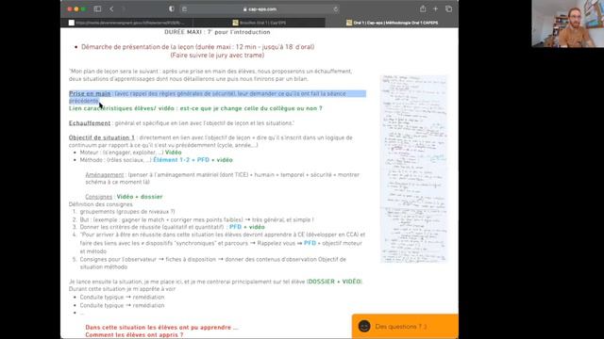Viewport: 604px width, 339px height.
Task: Click the cap-eps.com address bar
Action: 260,9
